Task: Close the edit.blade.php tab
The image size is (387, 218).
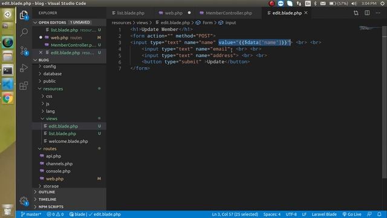Action: 306,13
